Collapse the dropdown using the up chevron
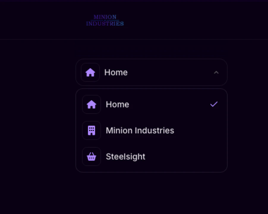The width and height of the screenshot is (268, 214). point(216,72)
